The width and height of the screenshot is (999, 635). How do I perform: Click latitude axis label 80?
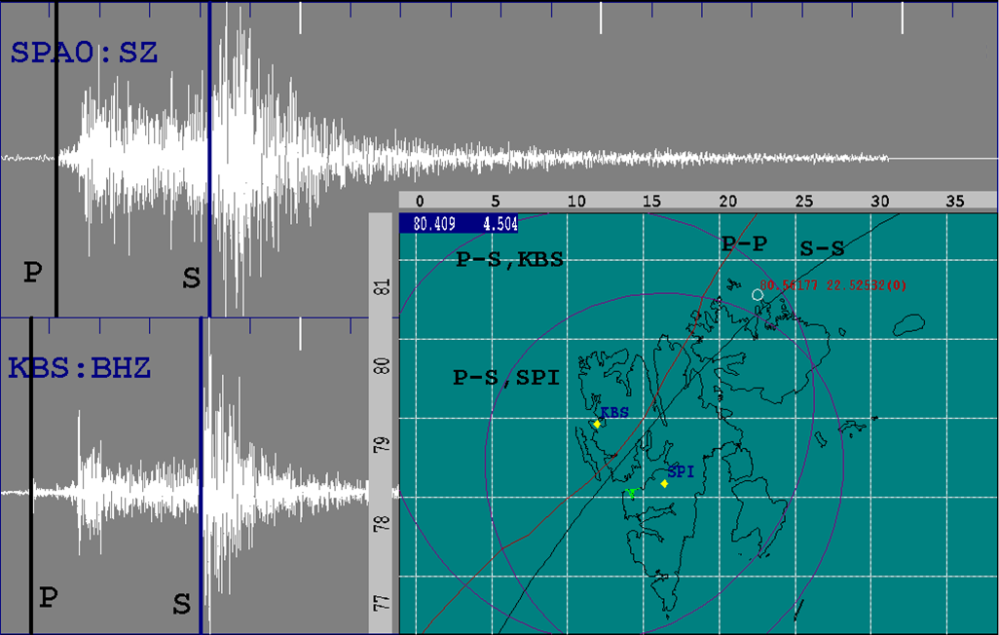(x=382, y=366)
